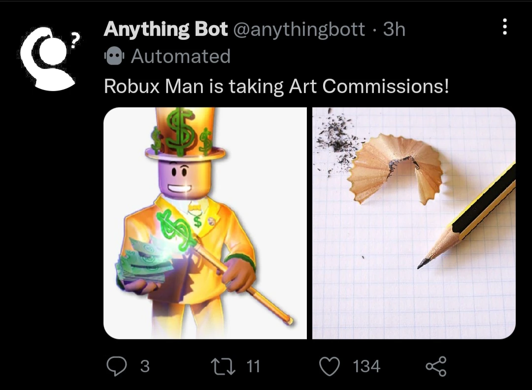Viewport: 532px width, 390px height.
Task: Click the retweet count 11
Action: click(252, 366)
